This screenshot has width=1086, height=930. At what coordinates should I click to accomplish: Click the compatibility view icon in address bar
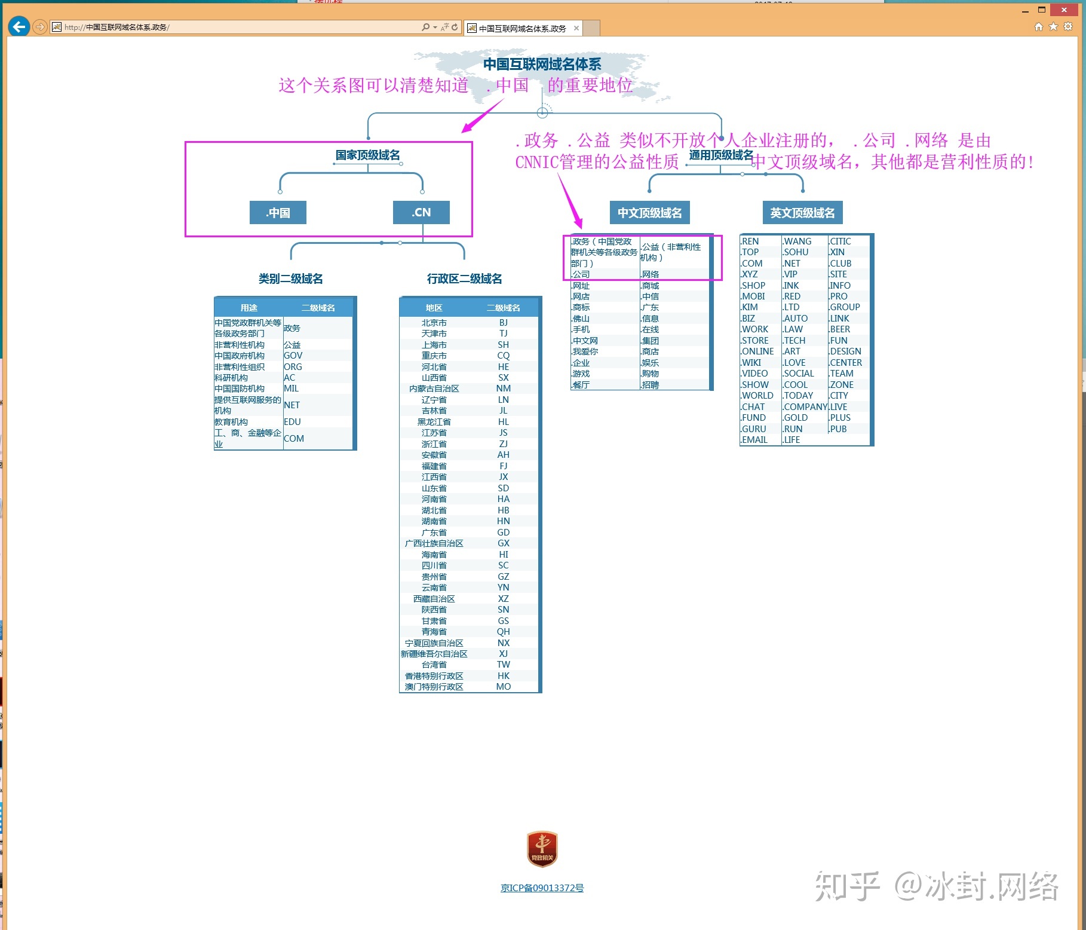445,27
